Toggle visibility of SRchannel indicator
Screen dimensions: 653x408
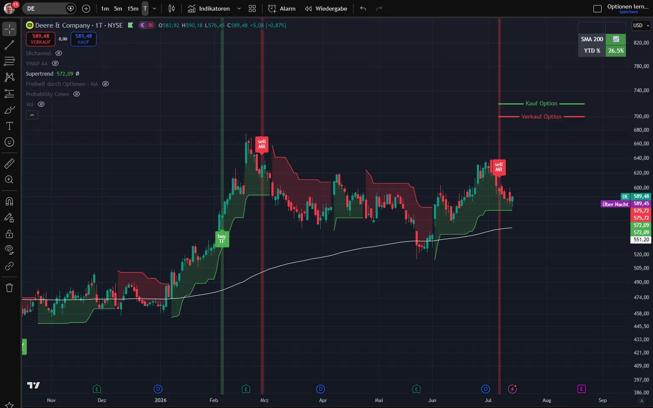tap(59, 53)
